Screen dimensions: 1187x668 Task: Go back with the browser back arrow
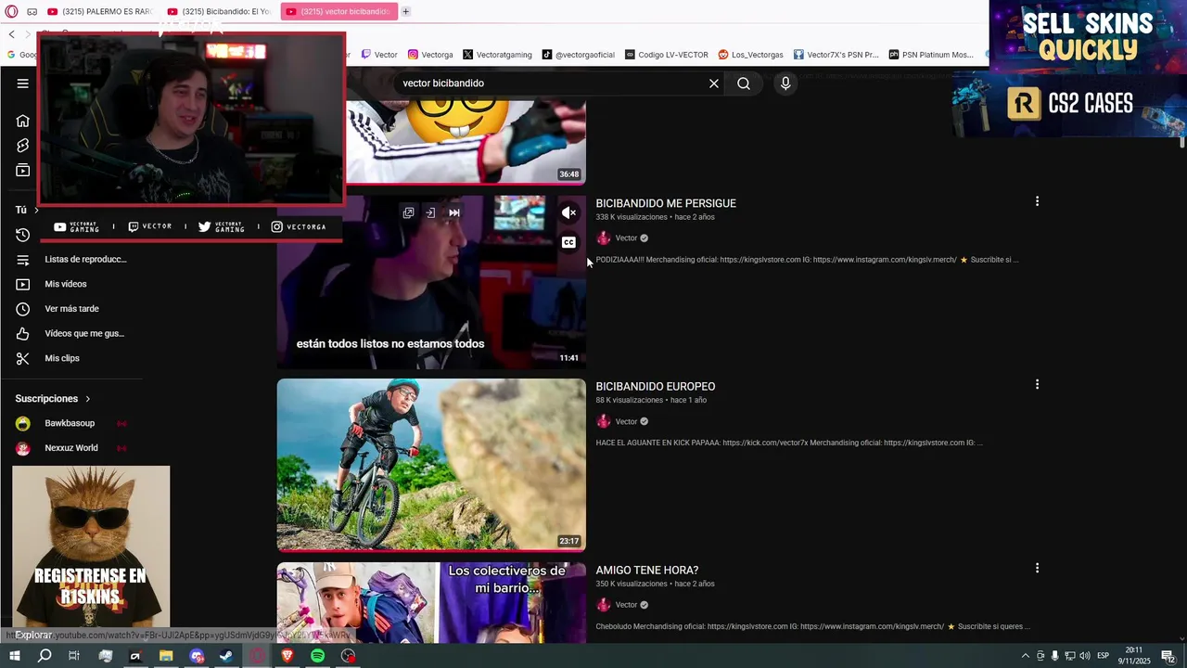[11, 34]
